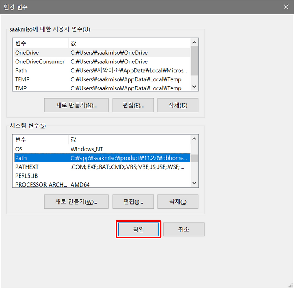The width and height of the screenshot is (294, 288).
Task: Click user variables scrollbar up arrow
Action: [x=194, y=42]
